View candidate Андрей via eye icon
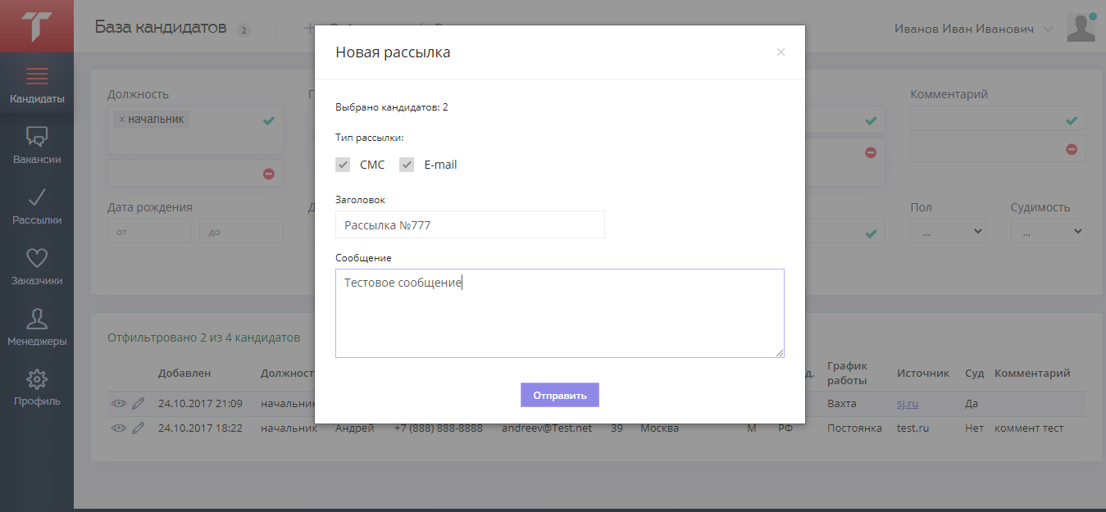 [119, 428]
